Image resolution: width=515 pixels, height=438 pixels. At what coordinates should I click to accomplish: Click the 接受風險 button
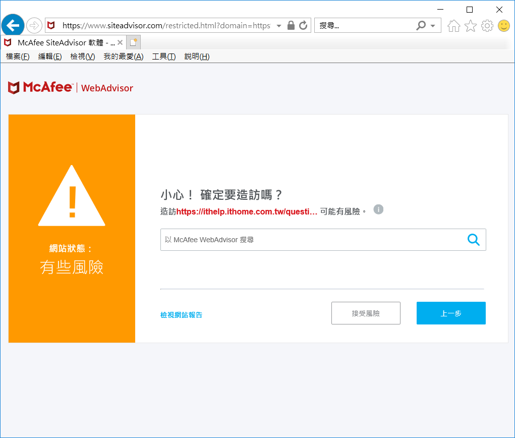(x=366, y=313)
